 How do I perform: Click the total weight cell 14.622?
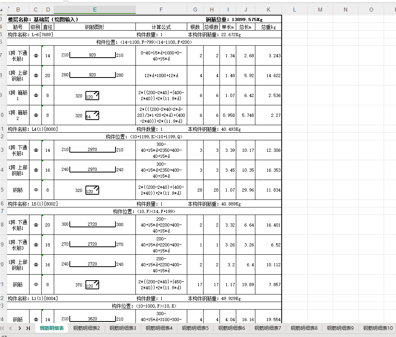(x=269, y=76)
